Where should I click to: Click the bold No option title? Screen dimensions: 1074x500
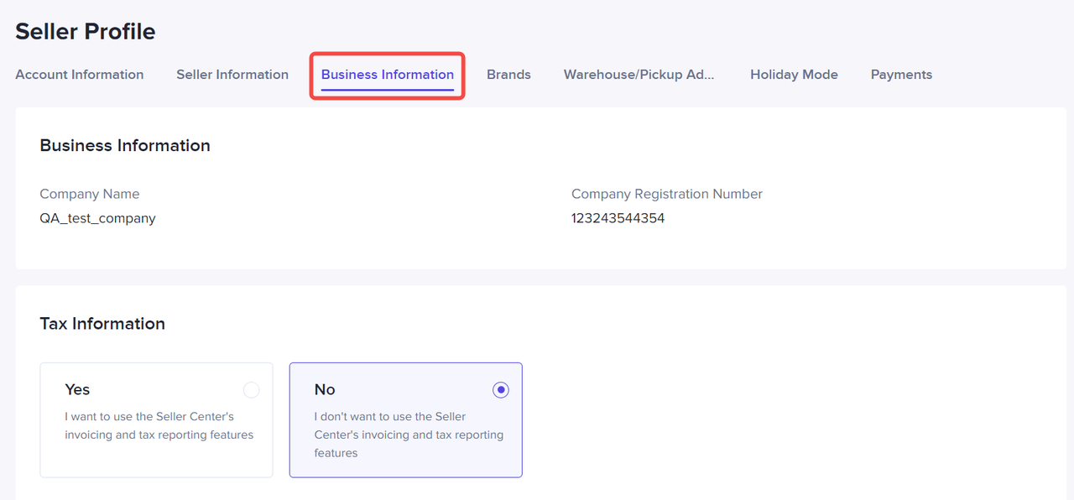point(325,389)
